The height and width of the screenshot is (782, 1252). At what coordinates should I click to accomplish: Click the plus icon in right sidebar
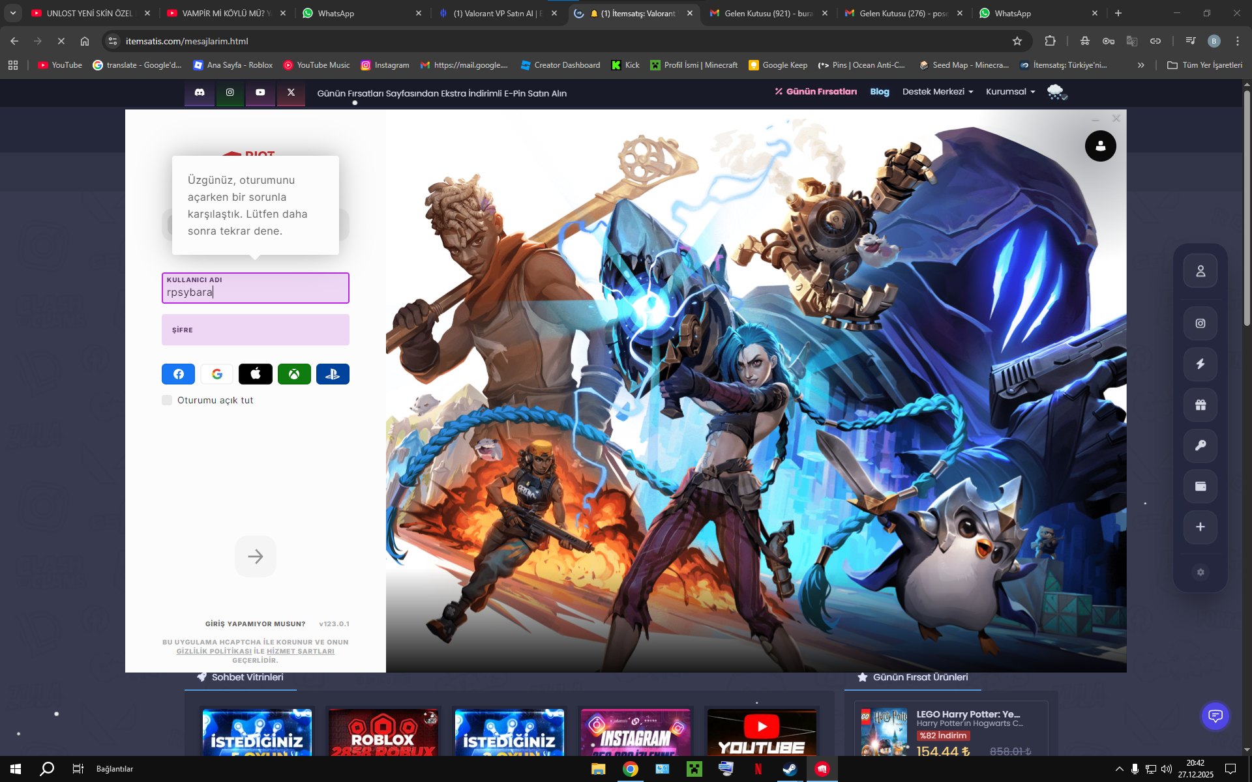point(1200,527)
